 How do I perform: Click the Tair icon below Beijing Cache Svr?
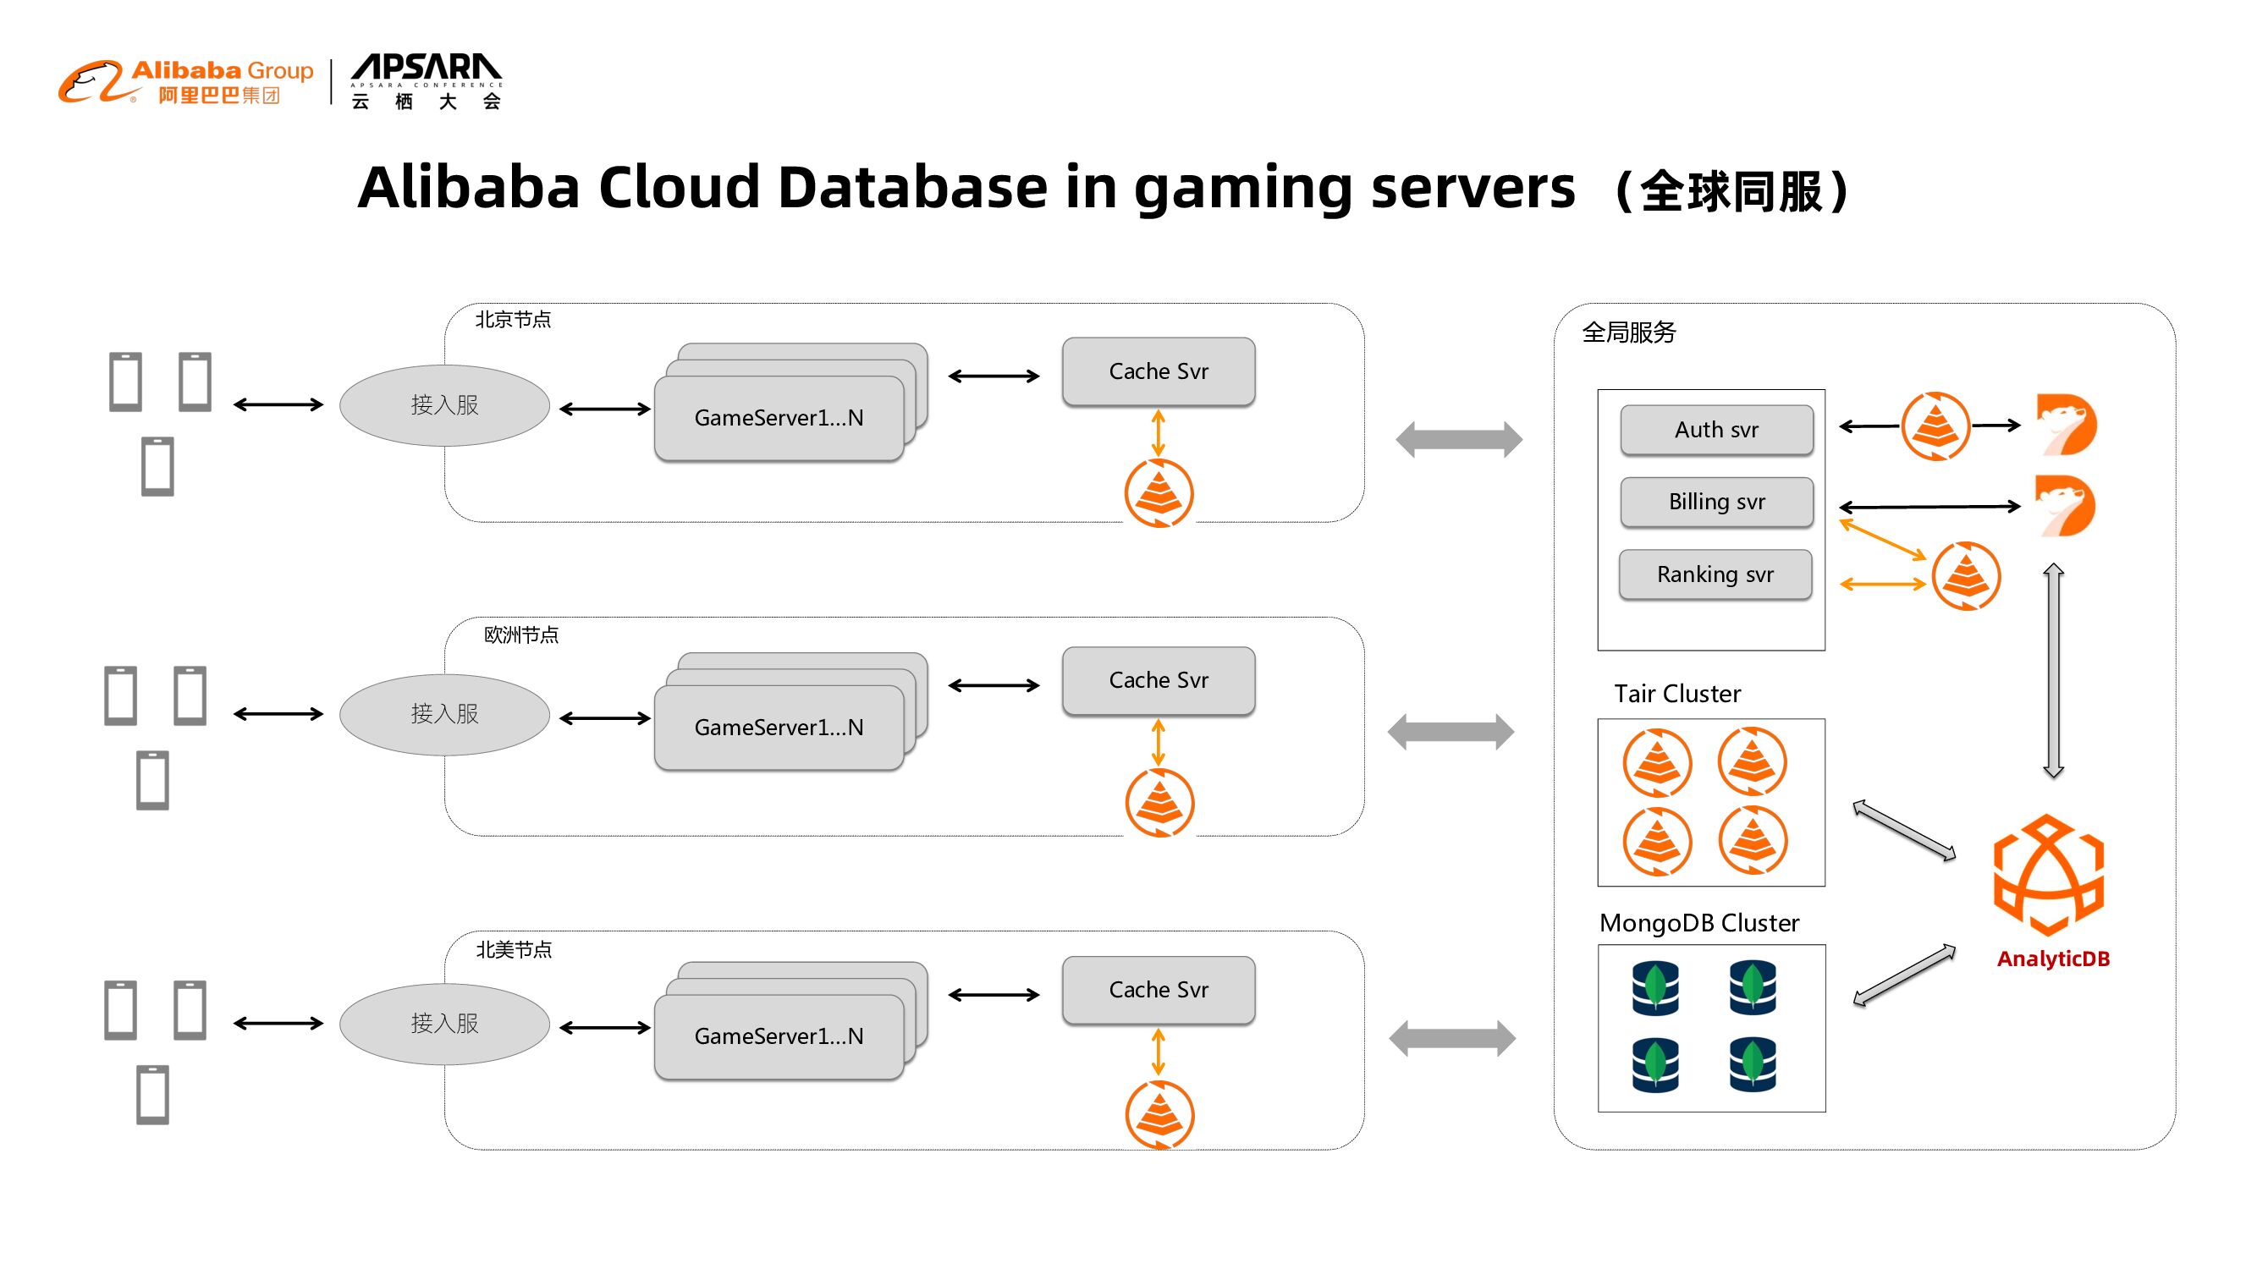[1159, 493]
